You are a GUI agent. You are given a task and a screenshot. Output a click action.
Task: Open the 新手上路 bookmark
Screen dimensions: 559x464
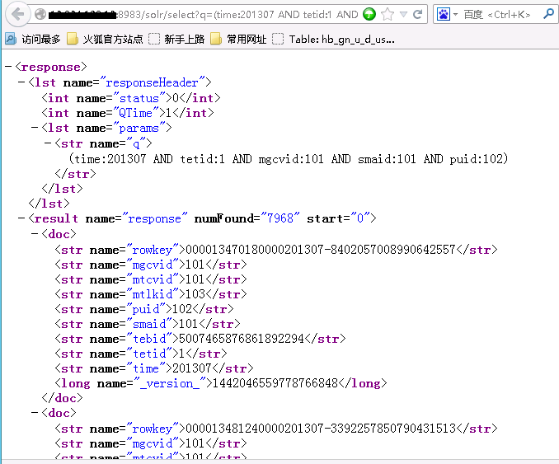click(x=176, y=39)
